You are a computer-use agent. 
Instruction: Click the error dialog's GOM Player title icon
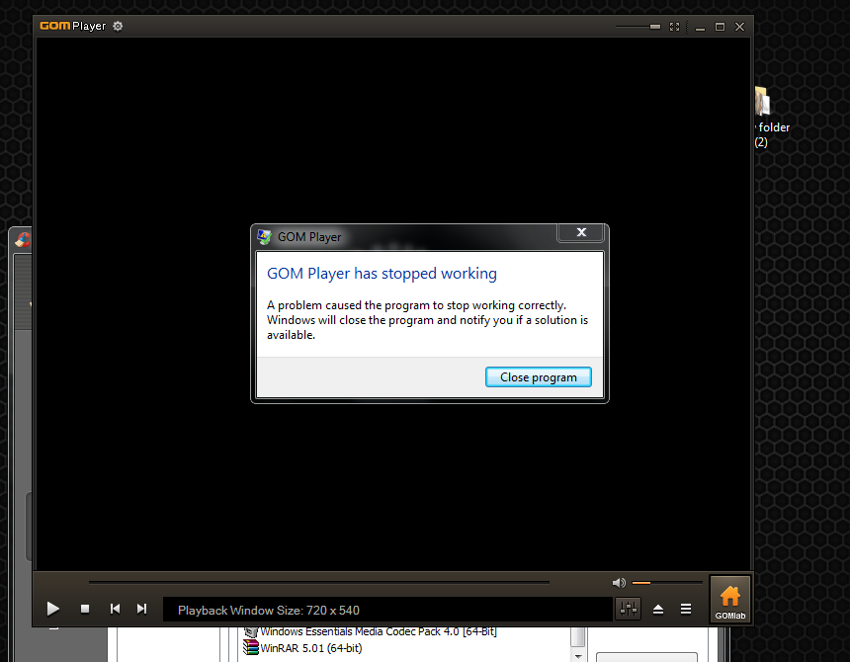coord(264,237)
